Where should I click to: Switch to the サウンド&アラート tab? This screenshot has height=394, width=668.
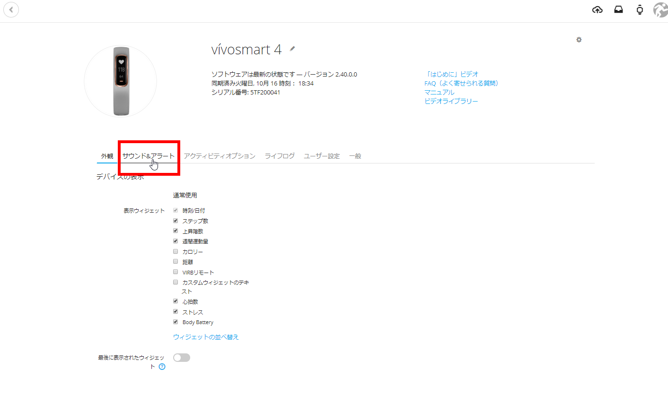pyautogui.click(x=148, y=156)
